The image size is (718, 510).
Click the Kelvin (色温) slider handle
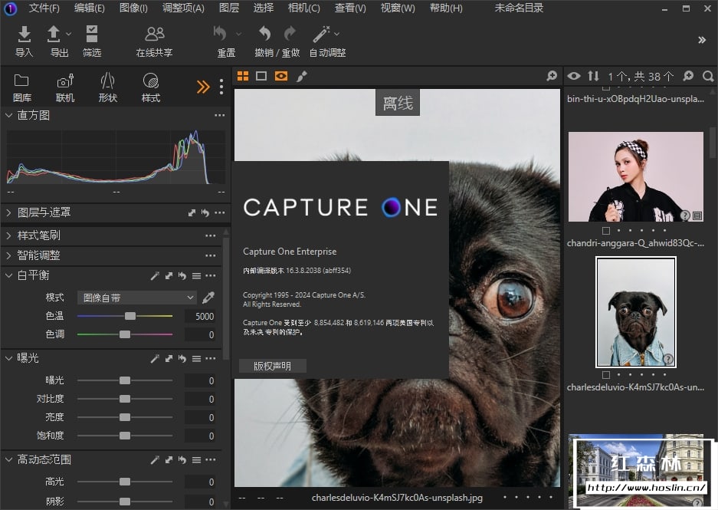130,316
